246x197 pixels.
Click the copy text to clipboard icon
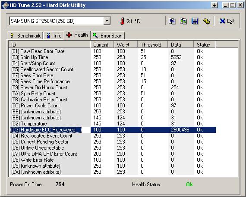point(172,21)
